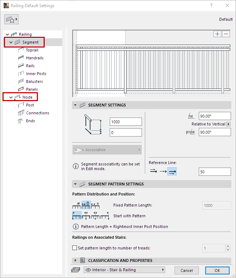Open the Favorites star button
The height and width of the screenshot is (278, 236).
point(11,19)
